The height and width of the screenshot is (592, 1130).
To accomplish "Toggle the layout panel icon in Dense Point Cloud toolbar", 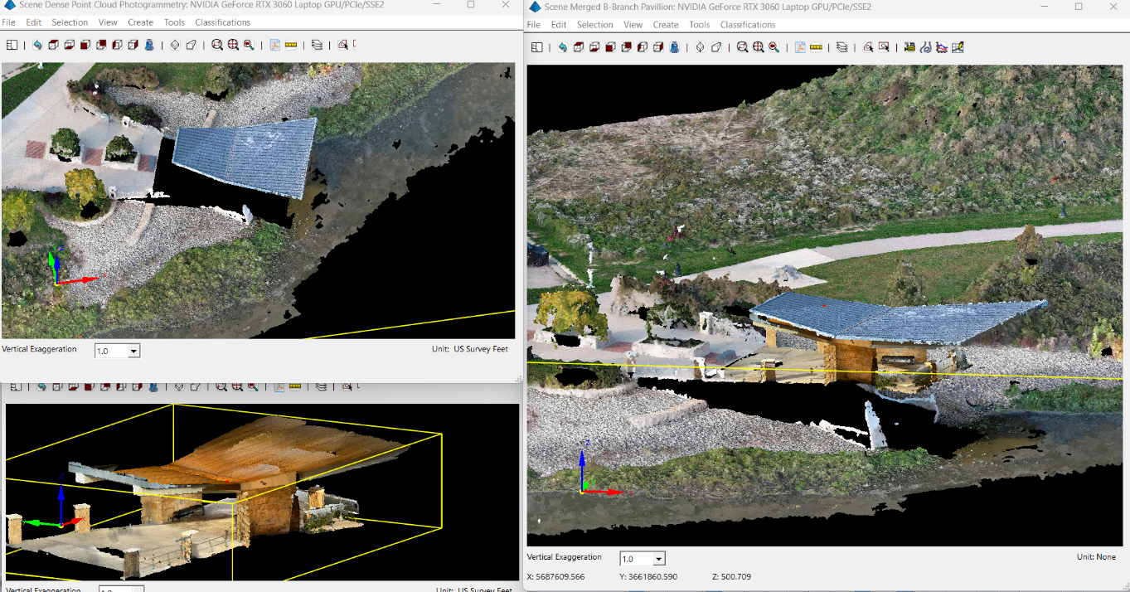I will pyautogui.click(x=12, y=45).
